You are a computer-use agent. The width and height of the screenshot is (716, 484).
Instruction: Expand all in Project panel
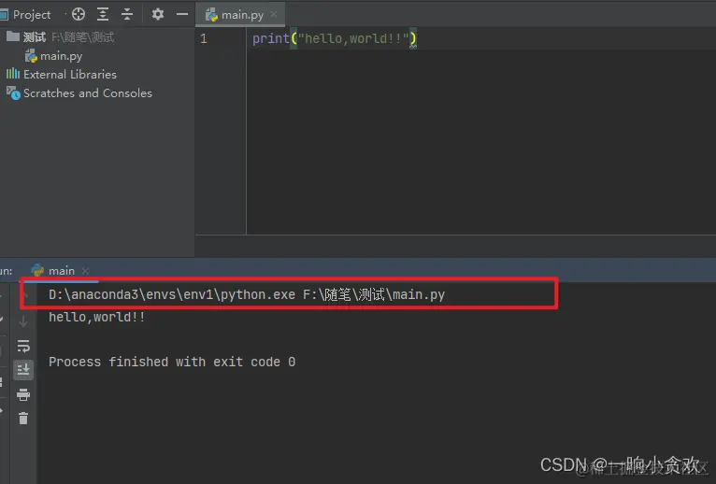point(103,15)
